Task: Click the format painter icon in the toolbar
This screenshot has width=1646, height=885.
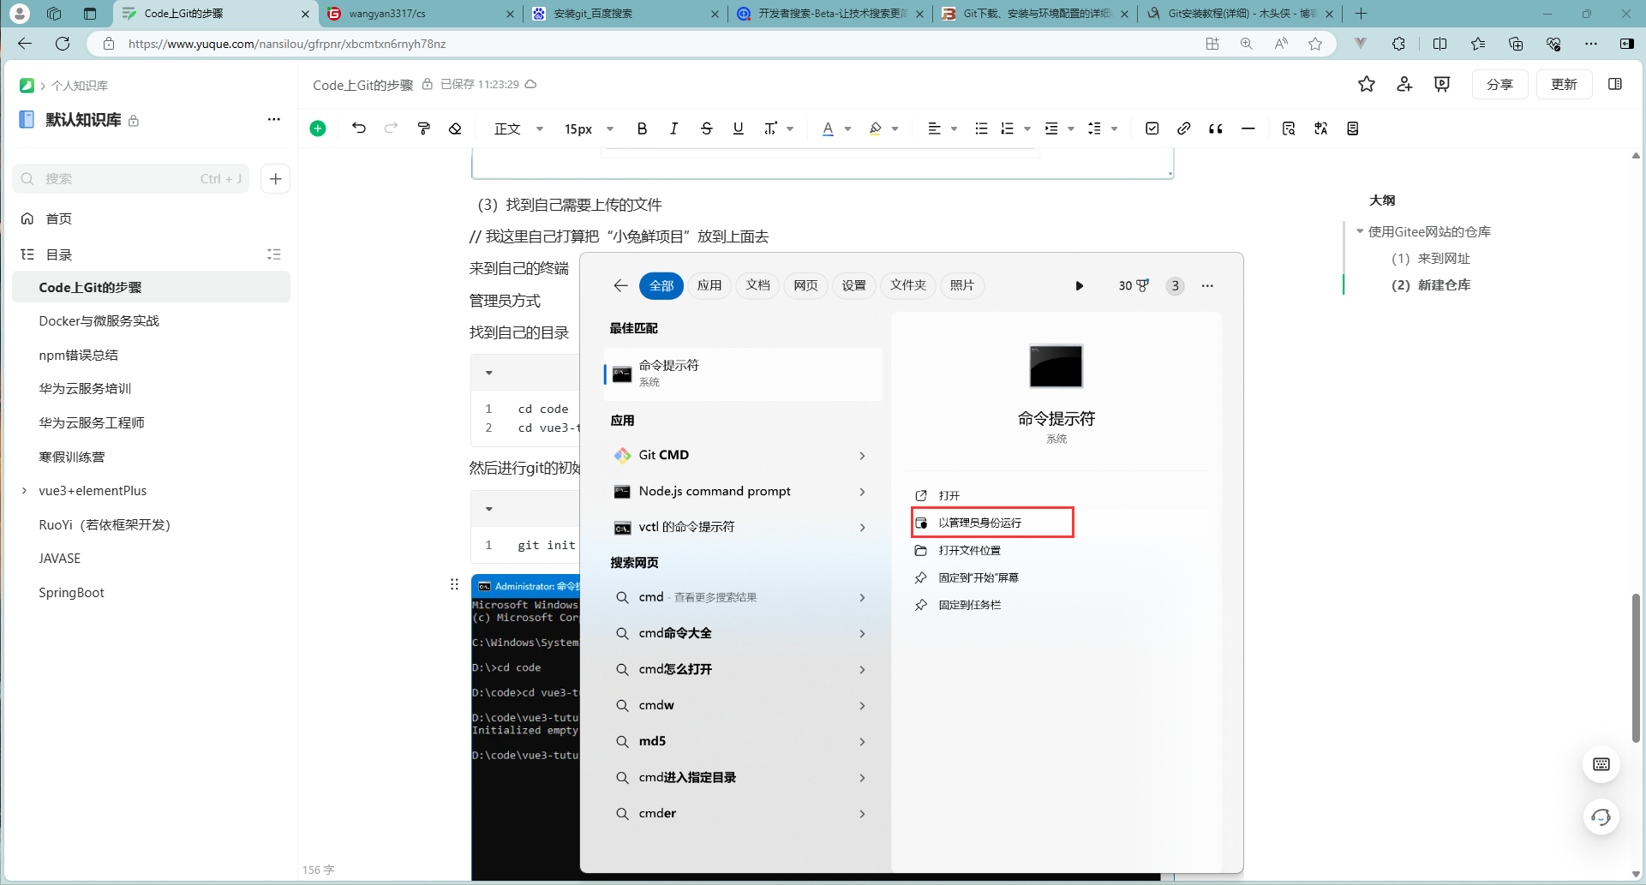Action: (423, 129)
